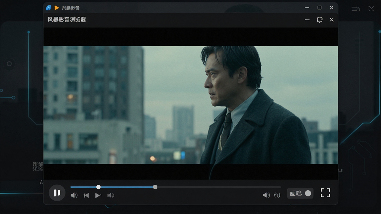The image size is (381, 214).
Task: Click the pop-out icon in the 风暴影音浏览器 bar
Action: point(320,20)
